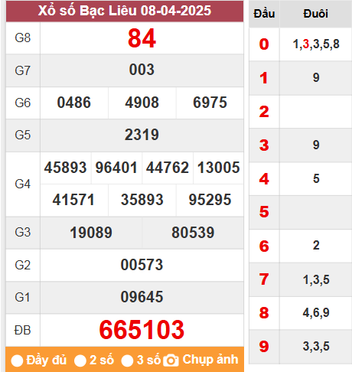
Task: Click G6 number 0486
Action: [x=74, y=103]
